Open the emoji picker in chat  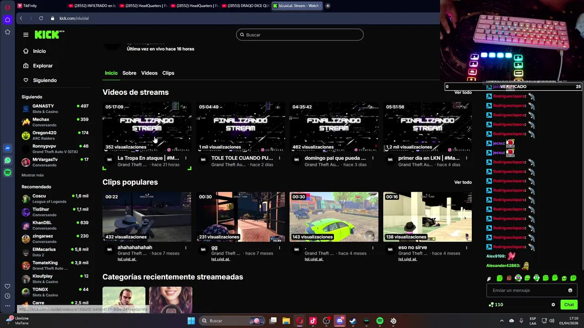coord(570,290)
